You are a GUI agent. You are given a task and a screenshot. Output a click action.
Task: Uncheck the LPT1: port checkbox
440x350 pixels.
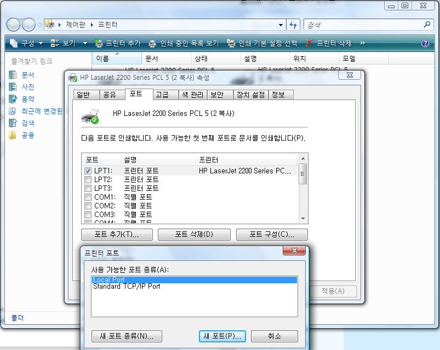click(x=88, y=171)
